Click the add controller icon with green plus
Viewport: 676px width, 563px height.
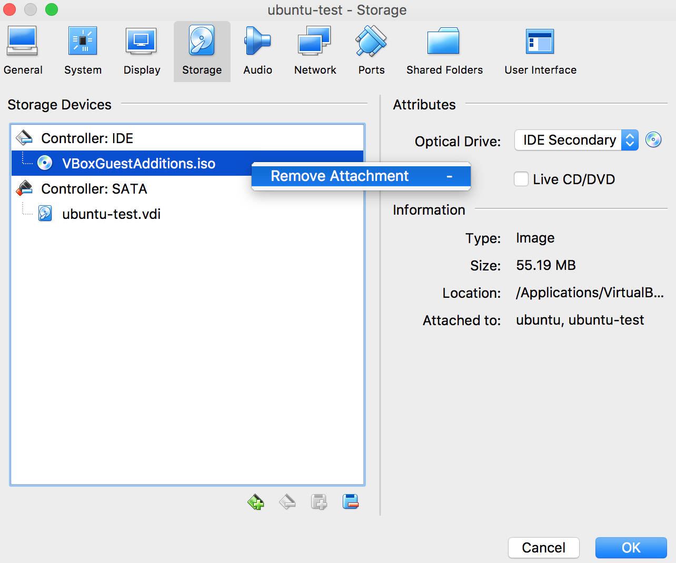pyautogui.click(x=256, y=502)
